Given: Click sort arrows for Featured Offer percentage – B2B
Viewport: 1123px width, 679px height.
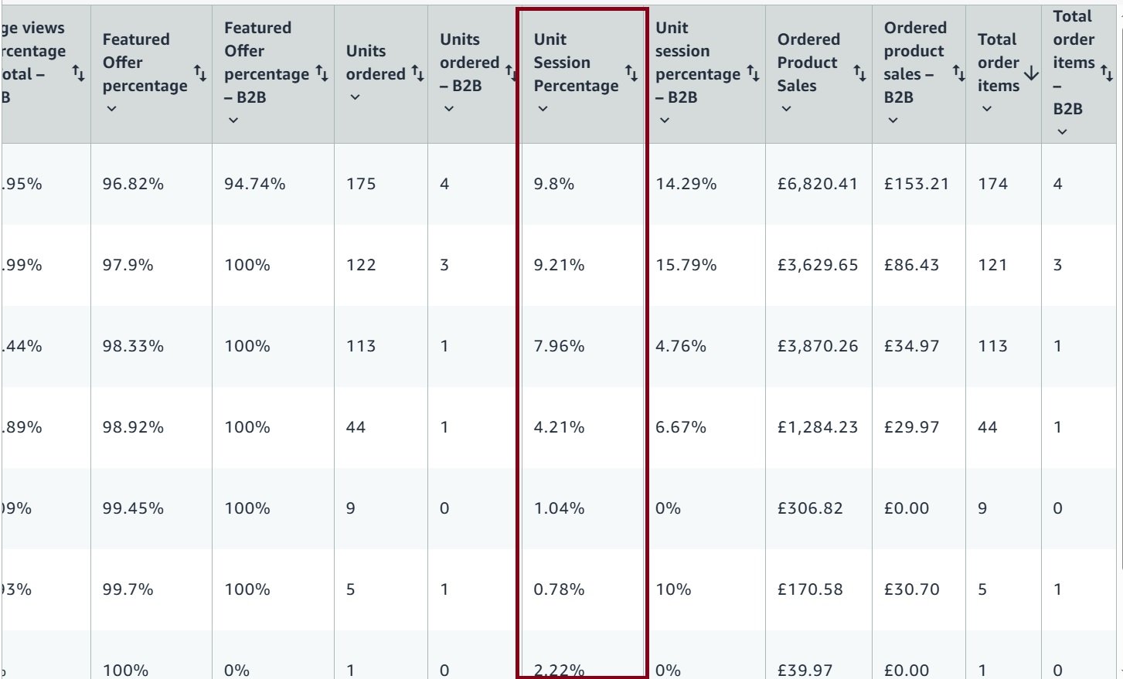Looking at the screenshot, I should [322, 74].
